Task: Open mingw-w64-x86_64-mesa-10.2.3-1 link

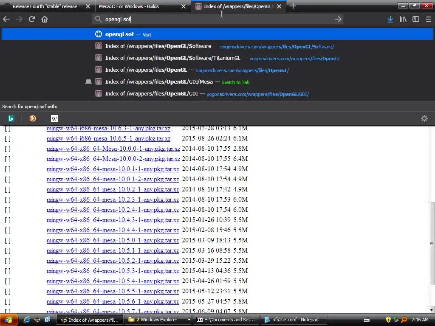Action: point(113,200)
